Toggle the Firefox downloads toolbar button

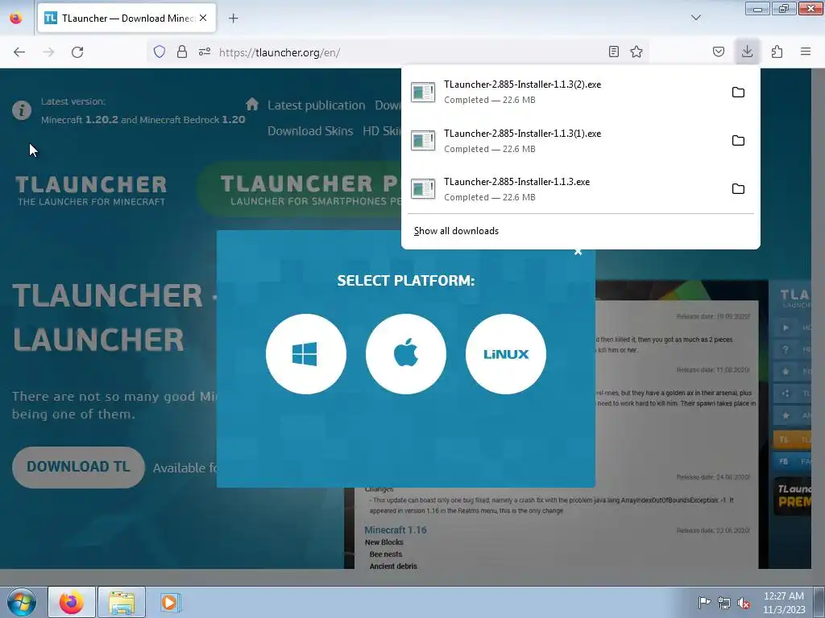click(x=747, y=51)
